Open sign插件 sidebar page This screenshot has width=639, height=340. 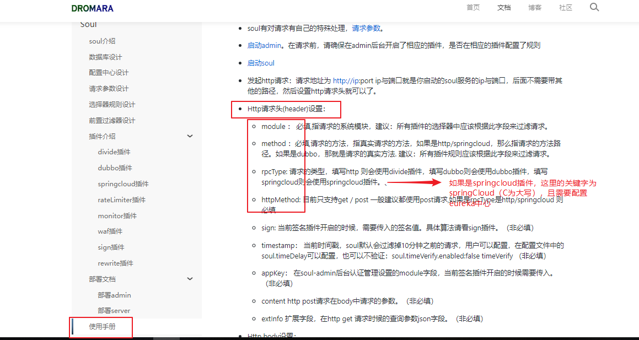(x=111, y=247)
